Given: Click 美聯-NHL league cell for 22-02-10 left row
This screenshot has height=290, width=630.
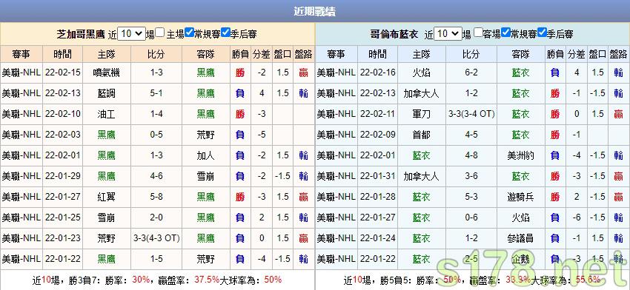Looking at the screenshot, I should [21, 114].
